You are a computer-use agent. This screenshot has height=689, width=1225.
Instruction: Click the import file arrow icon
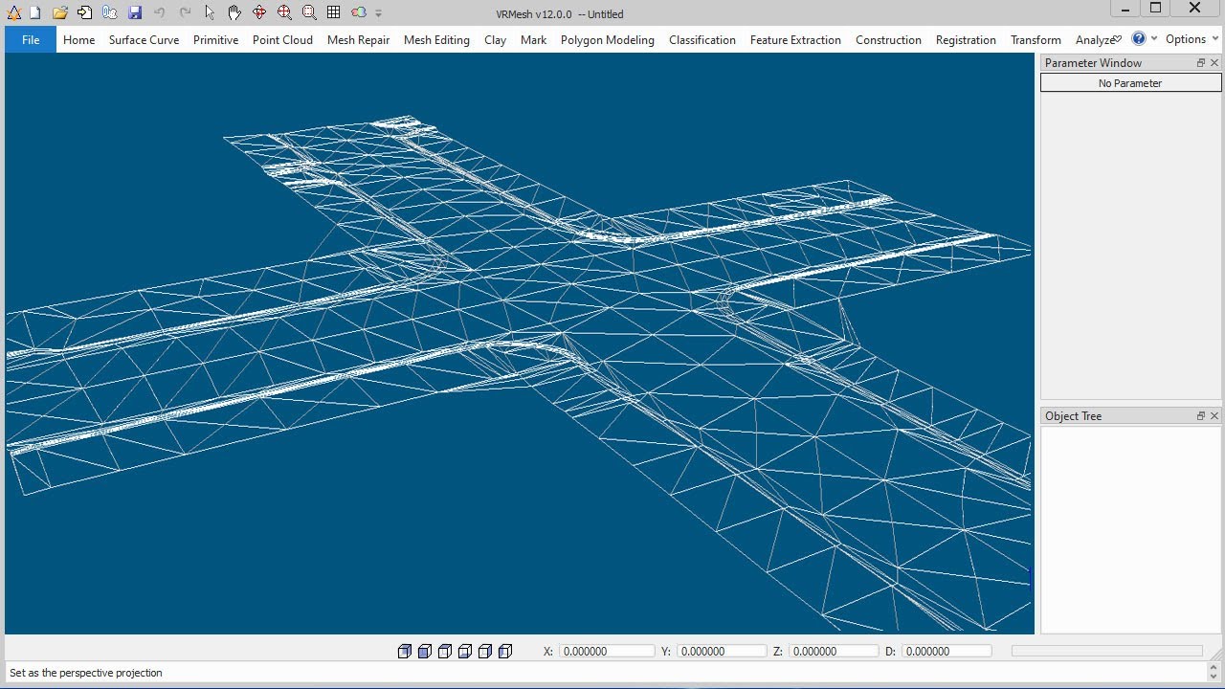point(85,12)
